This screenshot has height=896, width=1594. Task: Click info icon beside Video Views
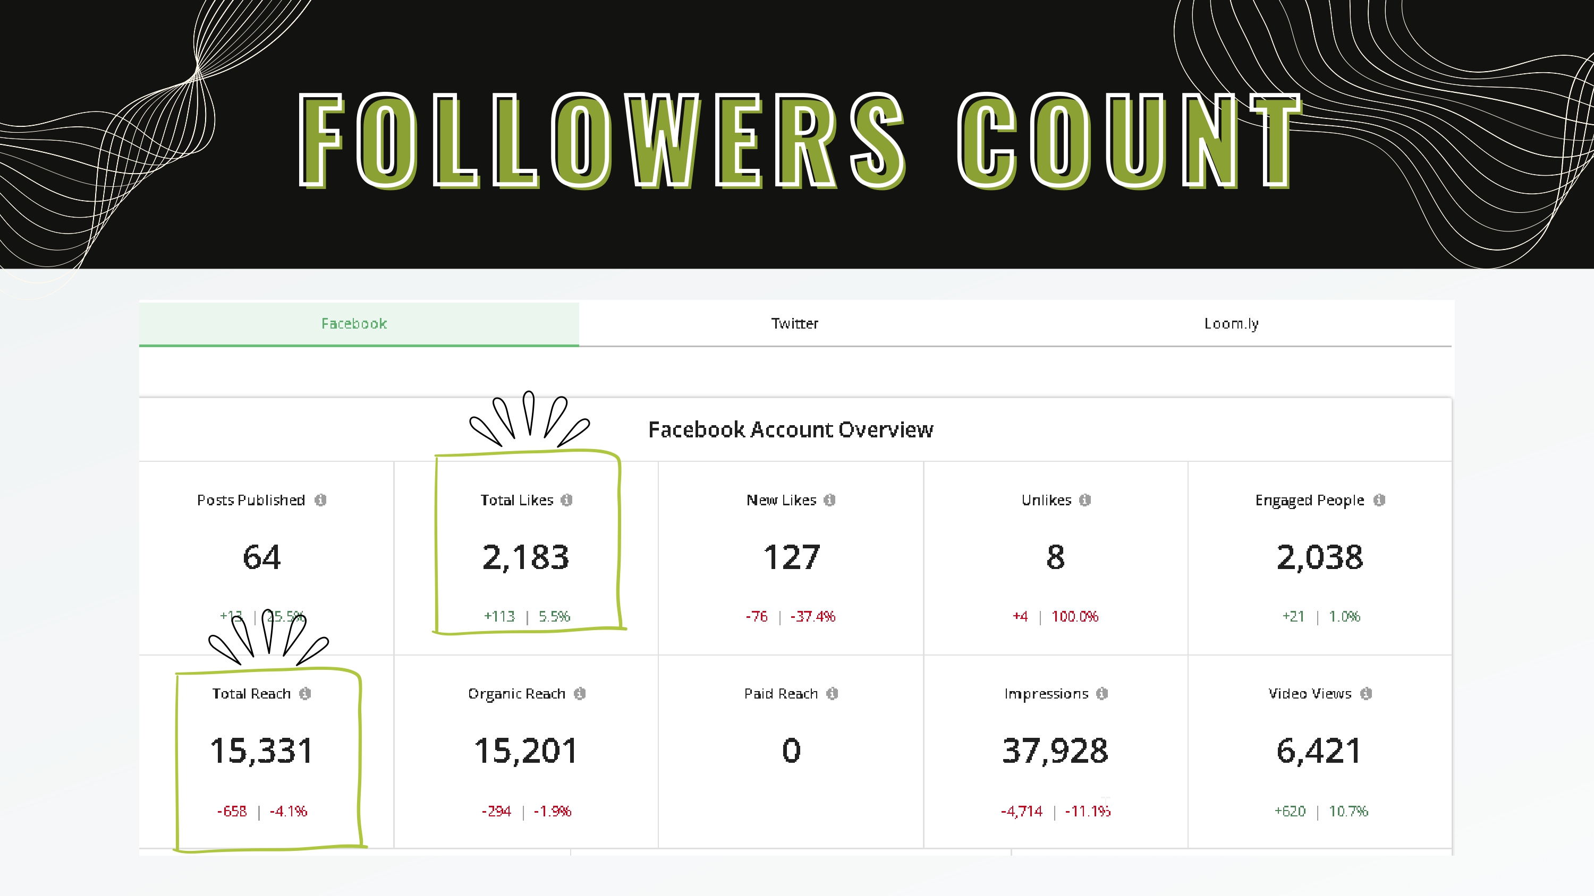tap(1366, 693)
